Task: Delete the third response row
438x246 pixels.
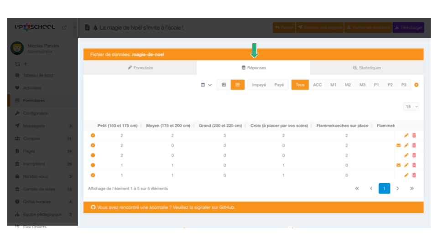Action: tap(414, 155)
